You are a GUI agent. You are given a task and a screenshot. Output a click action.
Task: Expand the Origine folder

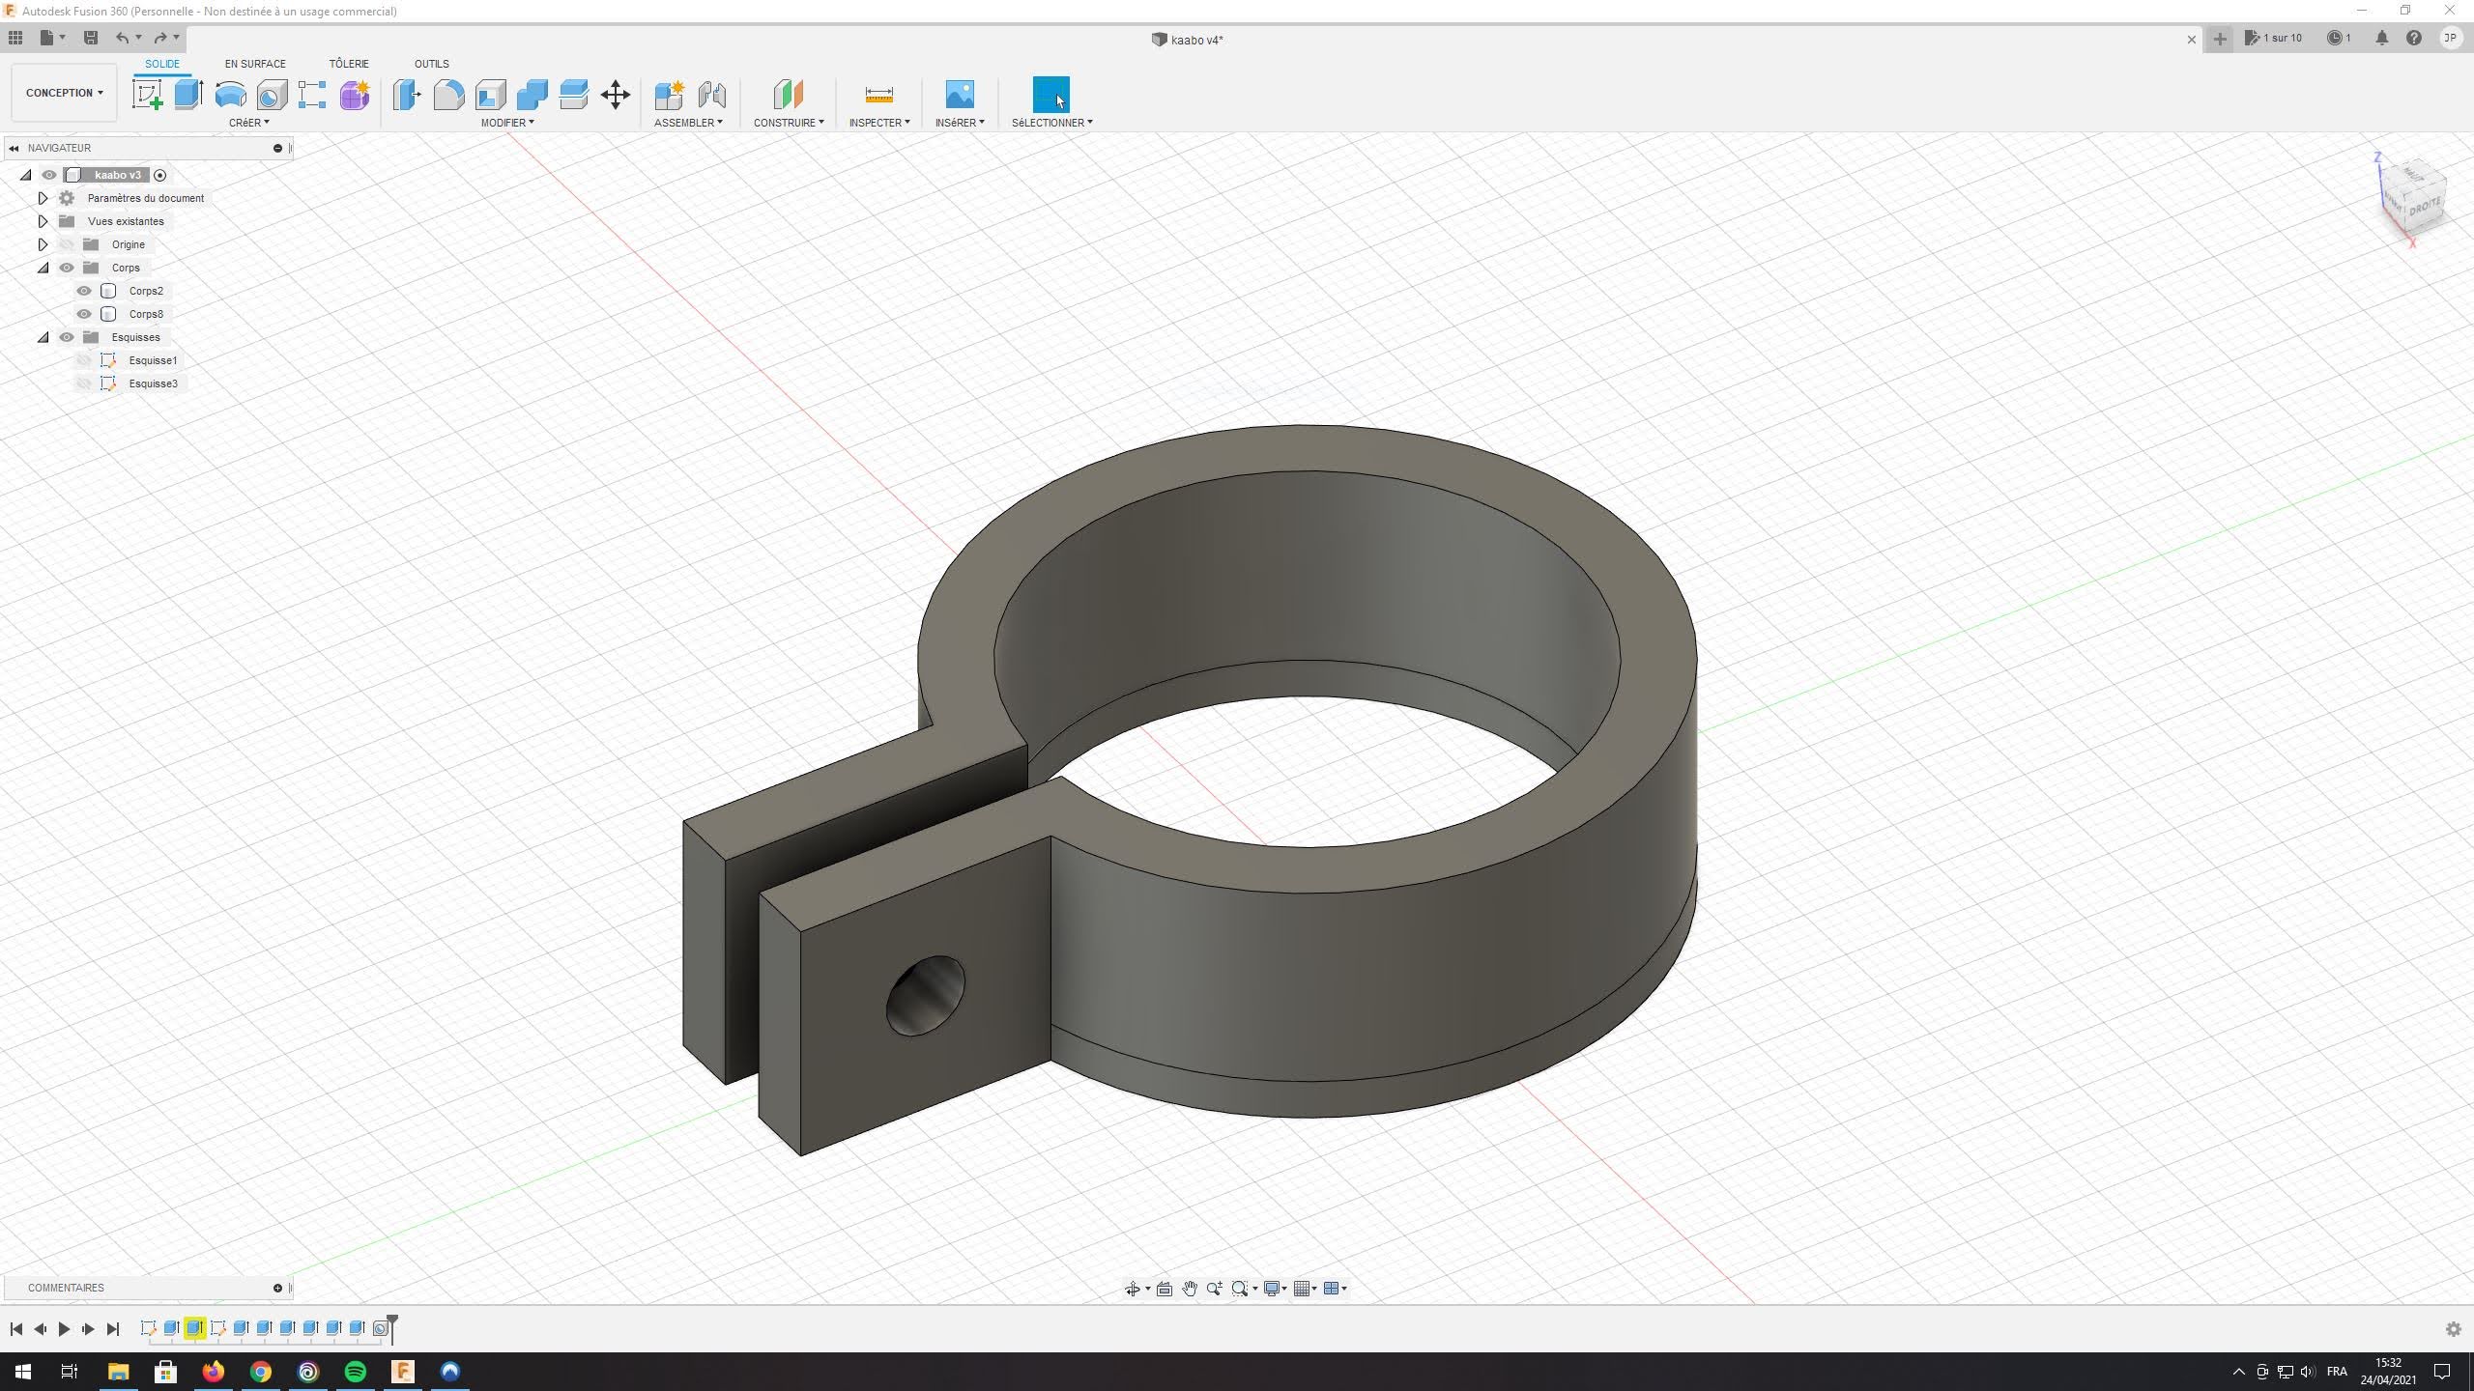tap(43, 244)
